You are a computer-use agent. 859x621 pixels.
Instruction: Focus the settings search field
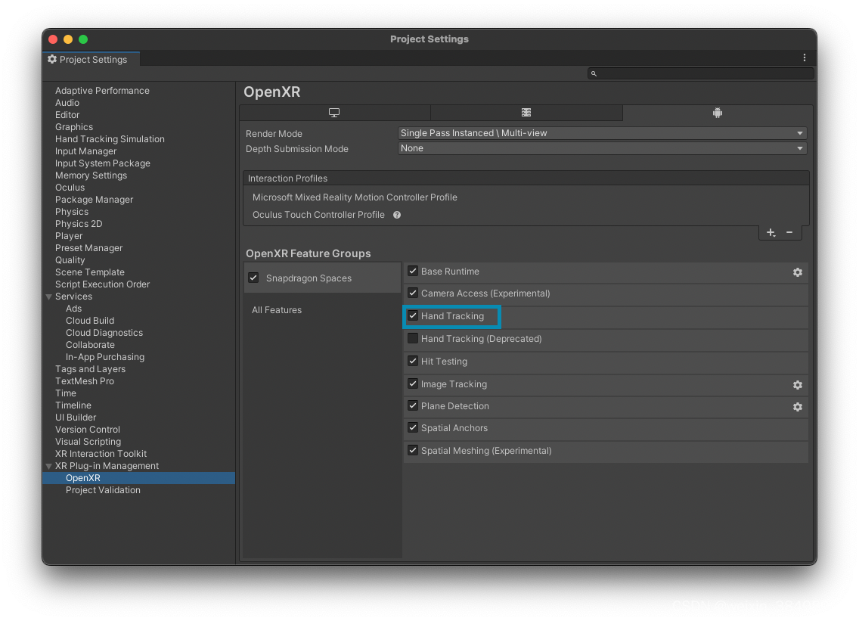pos(701,73)
